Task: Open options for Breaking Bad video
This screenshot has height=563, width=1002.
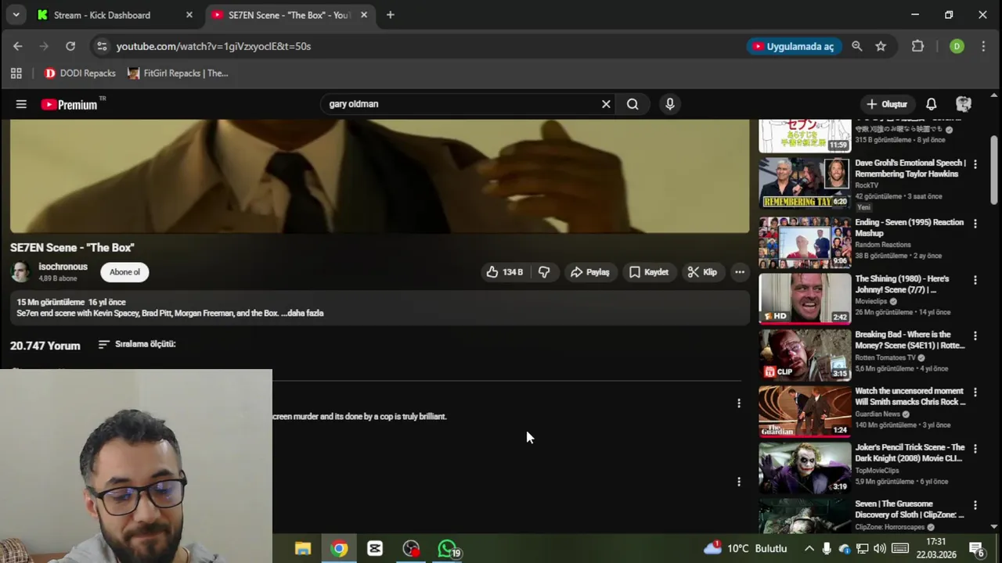Action: (975, 336)
